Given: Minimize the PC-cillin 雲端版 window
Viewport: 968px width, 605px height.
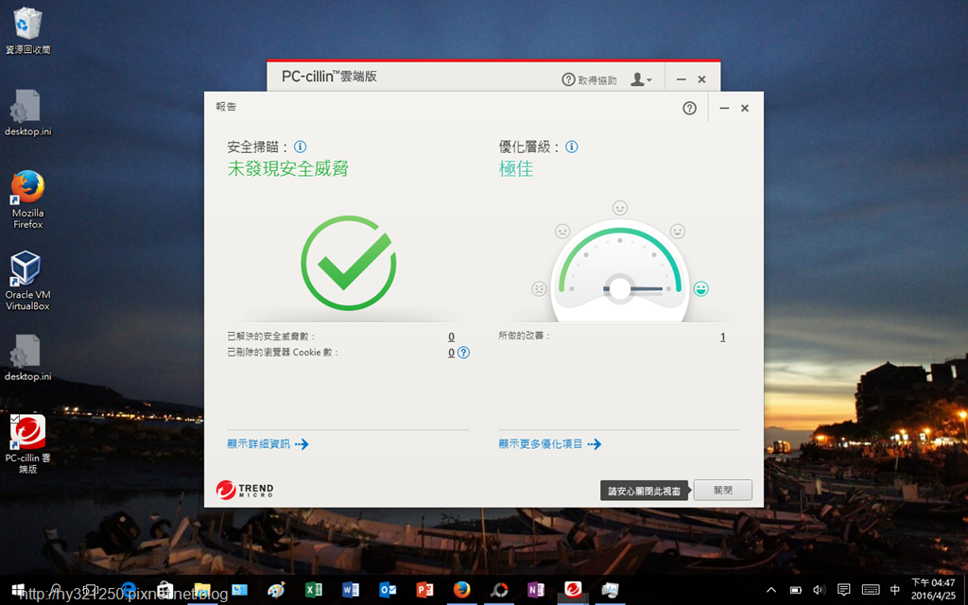Looking at the screenshot, I should pos(681,79).
